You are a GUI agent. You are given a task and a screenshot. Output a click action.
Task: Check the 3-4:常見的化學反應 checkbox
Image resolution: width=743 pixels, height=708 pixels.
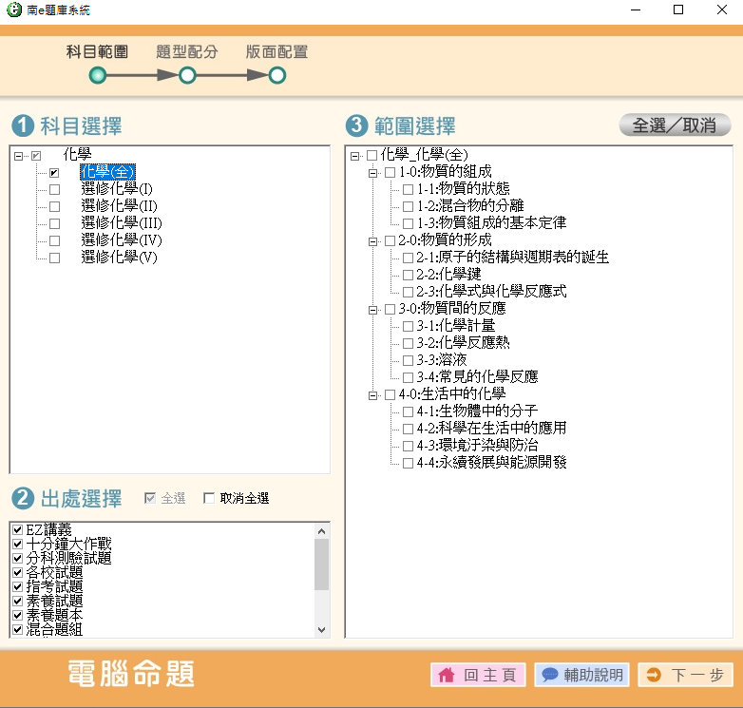tap(408, 377)
